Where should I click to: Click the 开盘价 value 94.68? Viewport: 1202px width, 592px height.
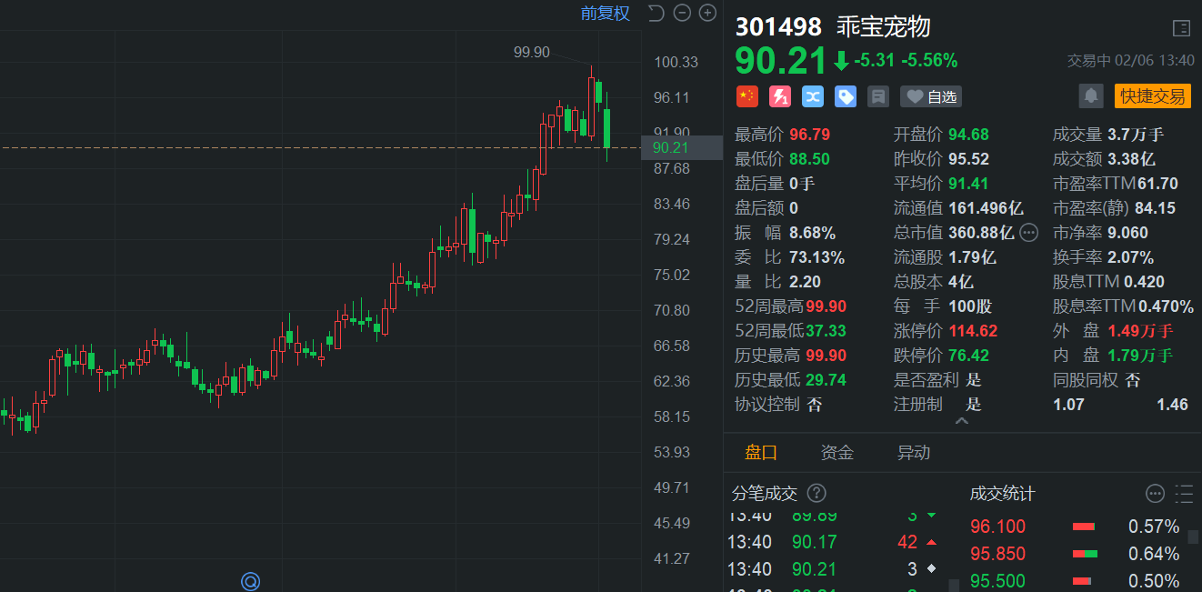click(x=968, y=135)
